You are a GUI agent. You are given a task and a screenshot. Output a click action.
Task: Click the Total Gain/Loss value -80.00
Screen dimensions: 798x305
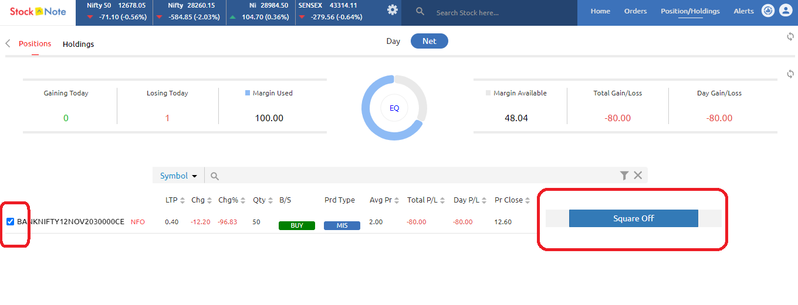pyautogui.click(x=617, y=118)
